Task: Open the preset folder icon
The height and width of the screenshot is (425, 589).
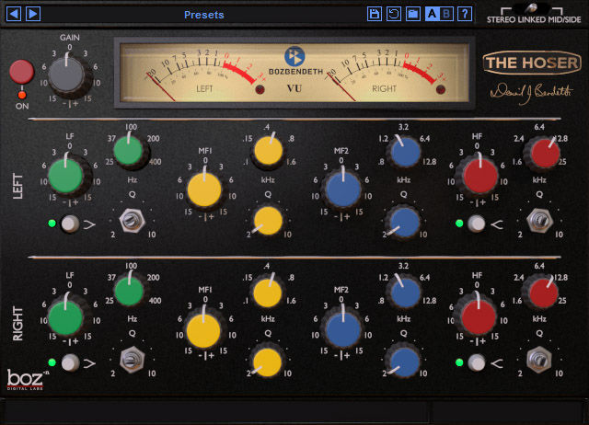Action: 412,14
